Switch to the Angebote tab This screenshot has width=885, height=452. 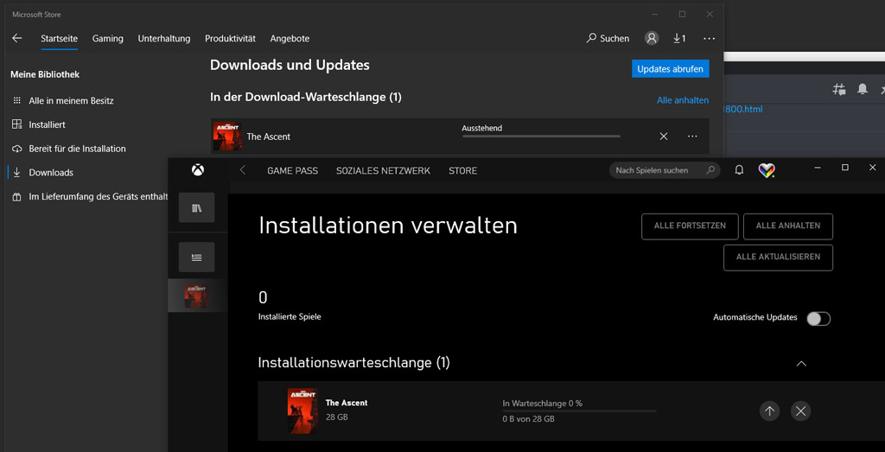tap(290, 38)
